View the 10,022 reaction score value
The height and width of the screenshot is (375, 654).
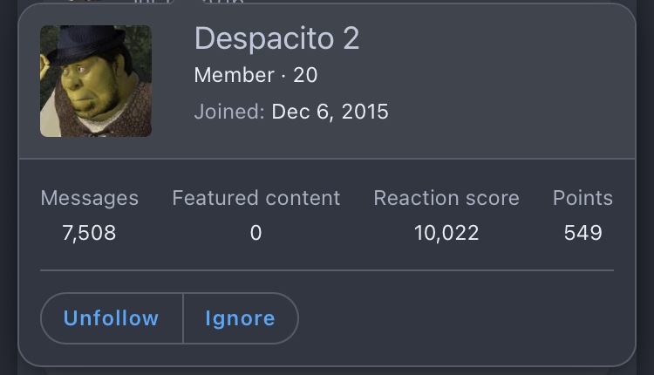click(446, 233)
